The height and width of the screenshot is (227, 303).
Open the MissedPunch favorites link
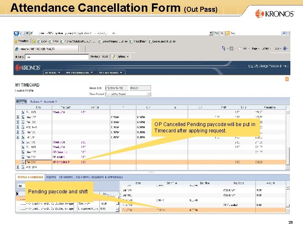tap(138, 41)
